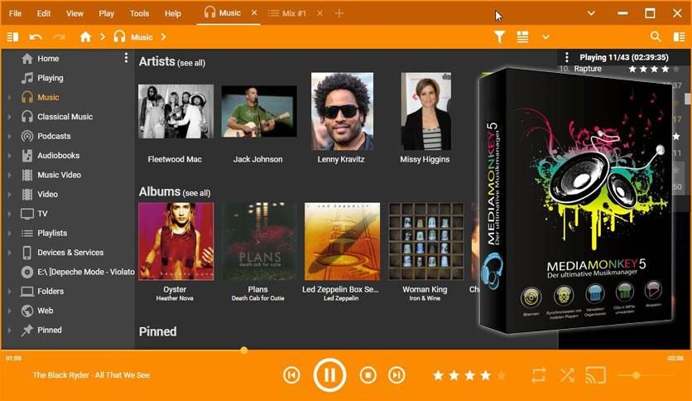692x401 pixels.
Task: Open the Tools menu
Action: click(x=139, y=14)
